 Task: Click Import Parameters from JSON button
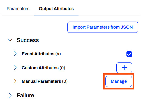(x=103, y=27)
